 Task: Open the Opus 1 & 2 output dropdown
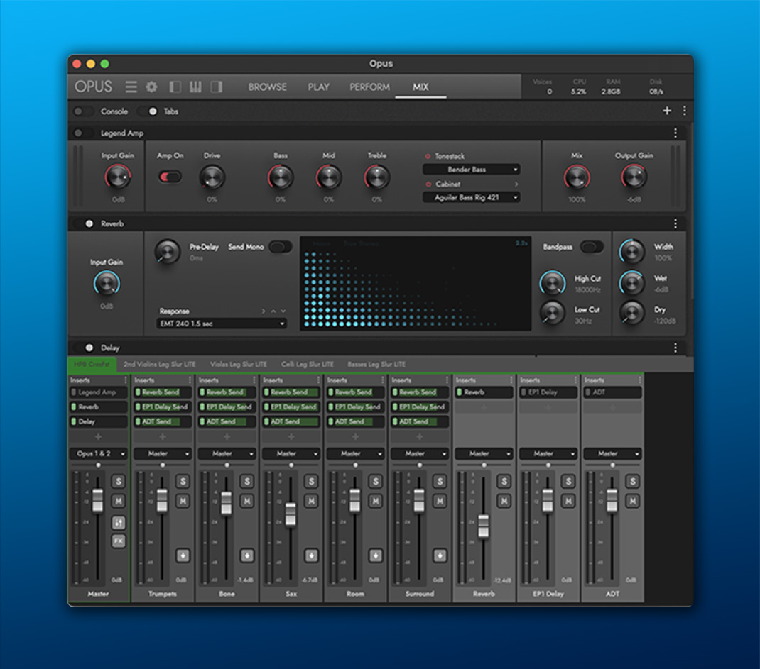(99, 453)
